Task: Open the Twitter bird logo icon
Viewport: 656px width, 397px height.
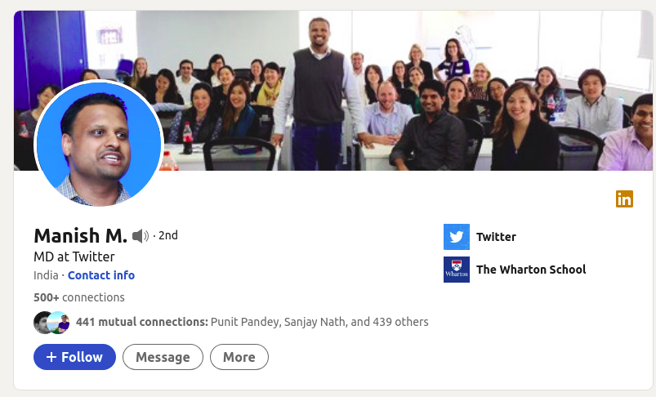Action: pos(457,237)
